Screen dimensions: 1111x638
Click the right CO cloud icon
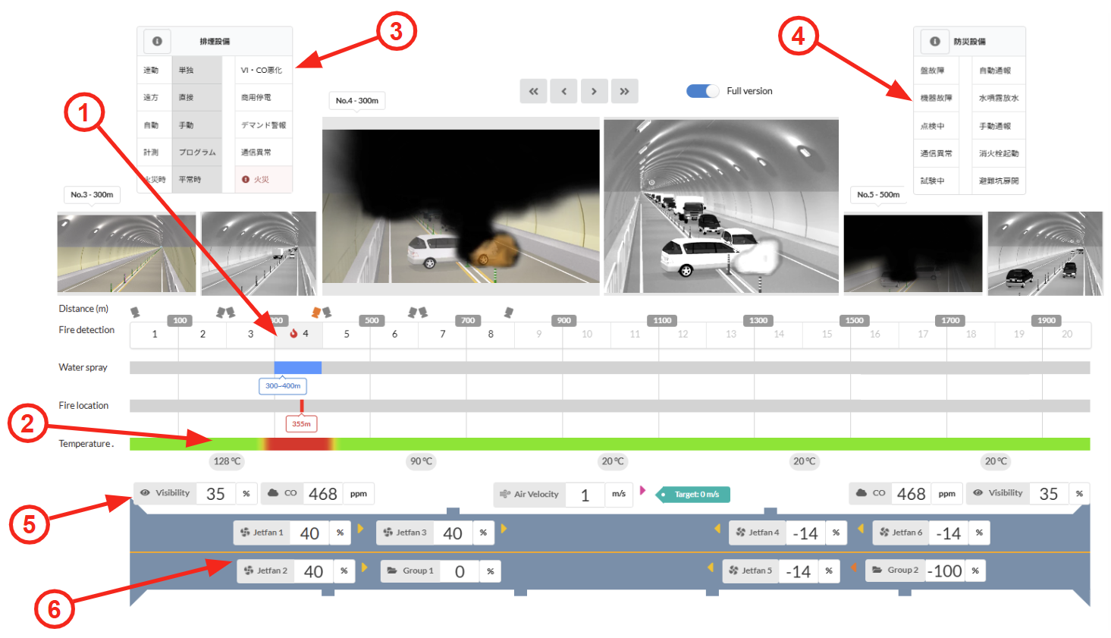coord(861,493)
